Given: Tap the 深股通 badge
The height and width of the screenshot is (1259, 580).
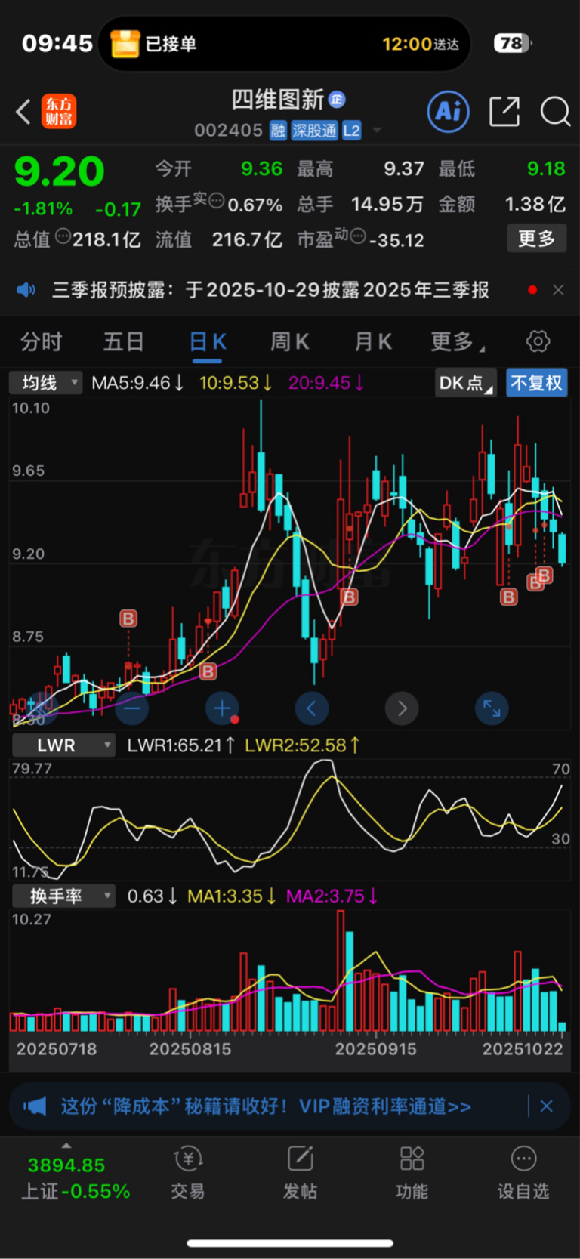Looking at the screenshot, I should click(x=314, y=131).
